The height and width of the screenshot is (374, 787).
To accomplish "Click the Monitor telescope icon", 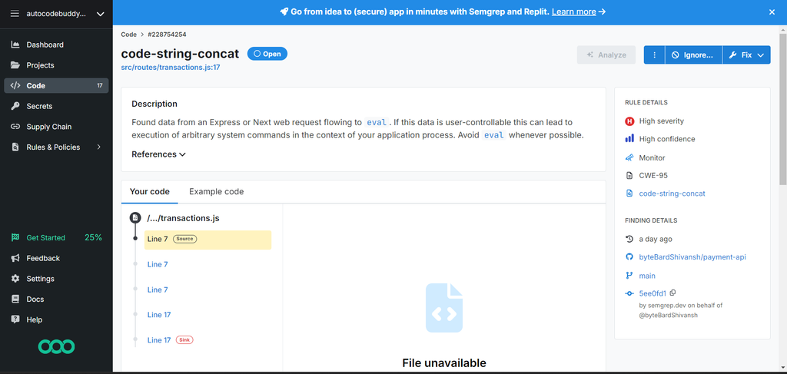I will [x=629, y=157].
